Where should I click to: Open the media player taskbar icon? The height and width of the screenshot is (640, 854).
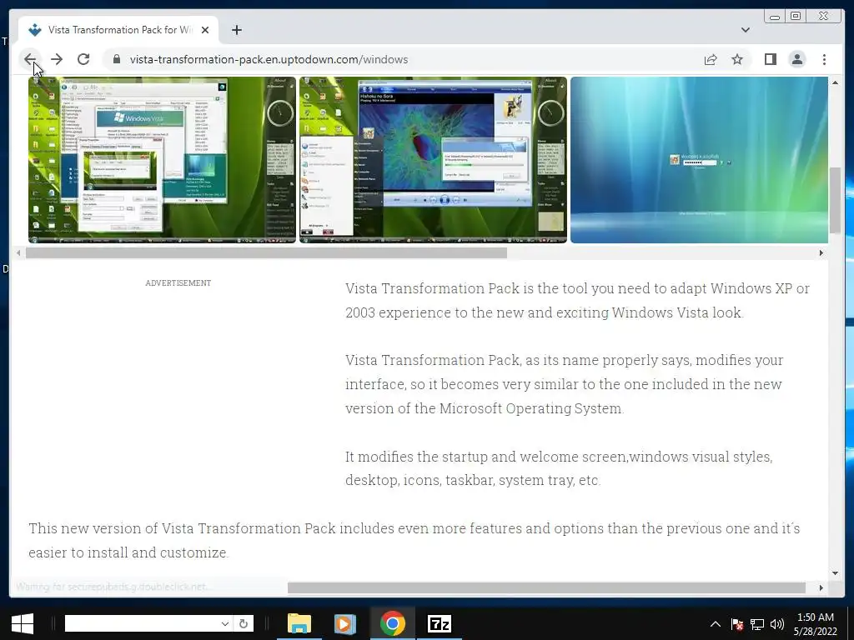pos(344,623)
